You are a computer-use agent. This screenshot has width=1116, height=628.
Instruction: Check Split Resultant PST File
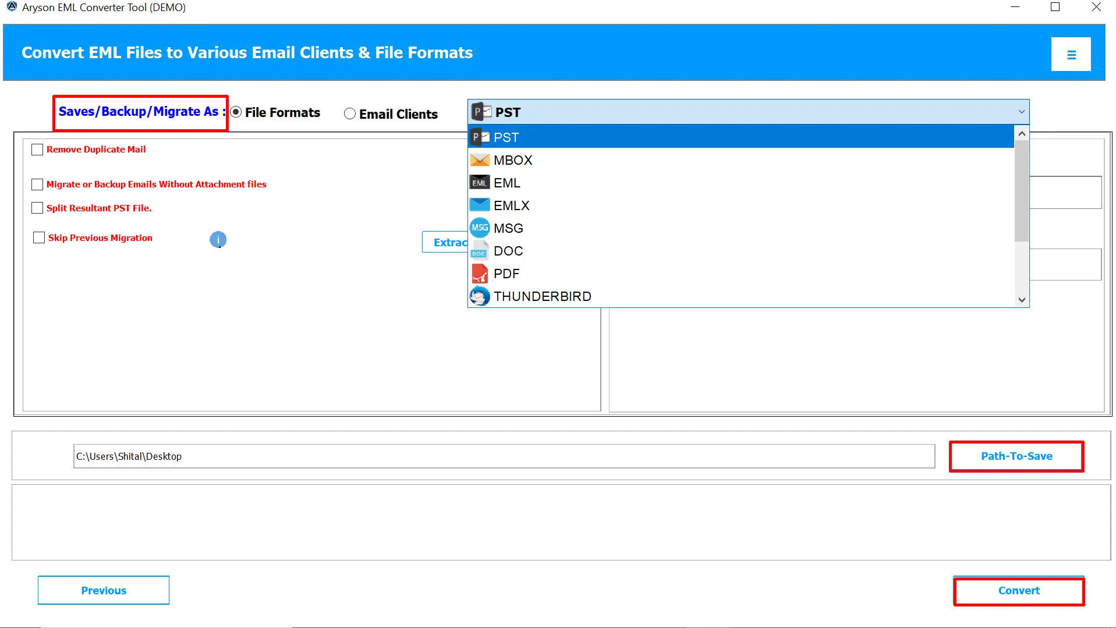[37, 207]
